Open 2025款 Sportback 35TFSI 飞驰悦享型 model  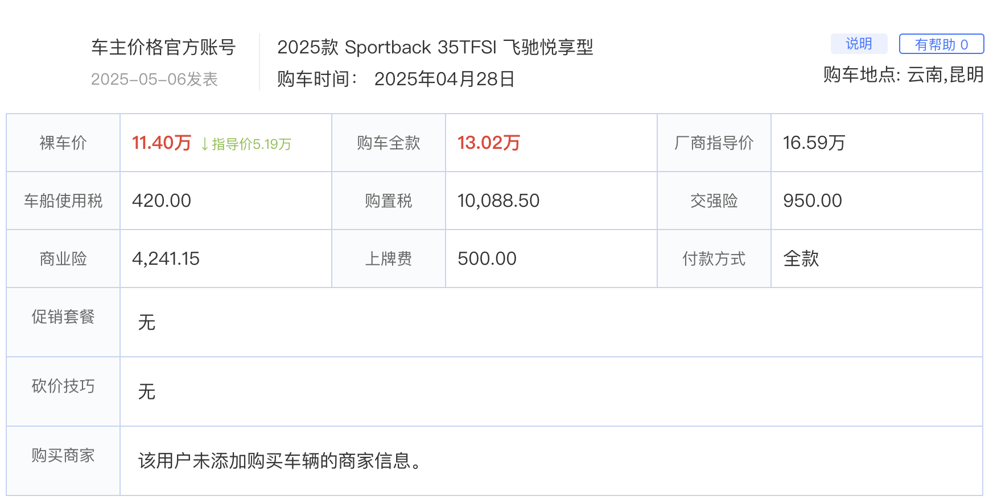pos(435,47)
